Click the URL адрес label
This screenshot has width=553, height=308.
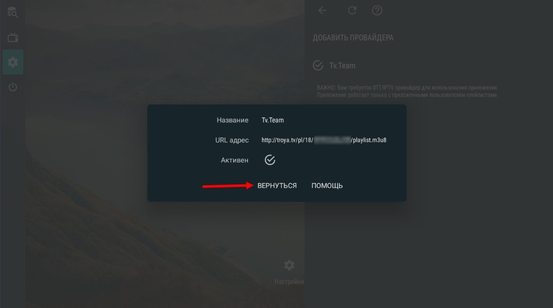(x=232, y=140)
